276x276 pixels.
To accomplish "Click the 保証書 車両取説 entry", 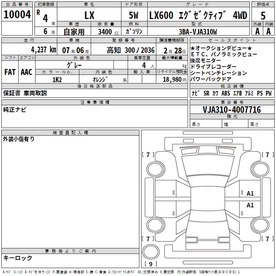I will pos(25,93).
